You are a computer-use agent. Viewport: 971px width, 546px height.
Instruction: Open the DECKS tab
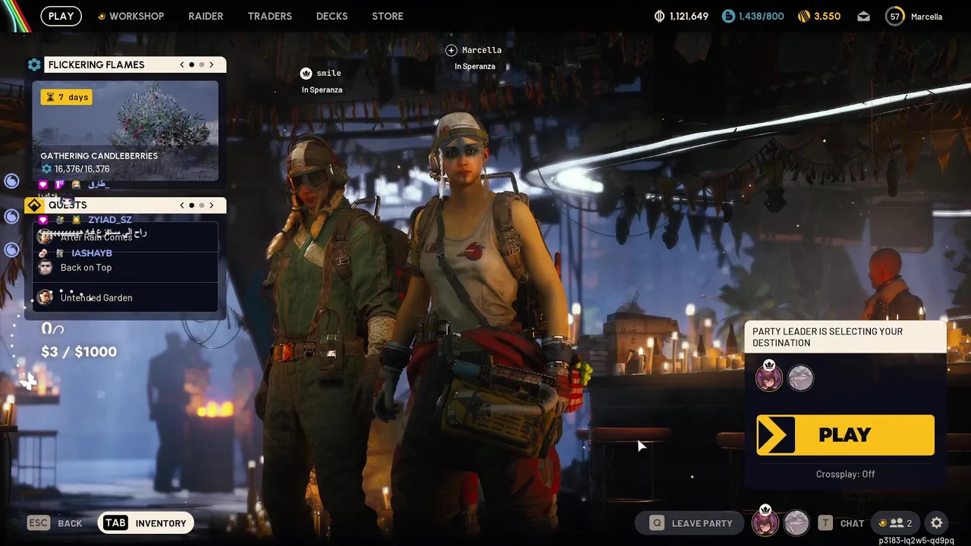tap(332, 16)
